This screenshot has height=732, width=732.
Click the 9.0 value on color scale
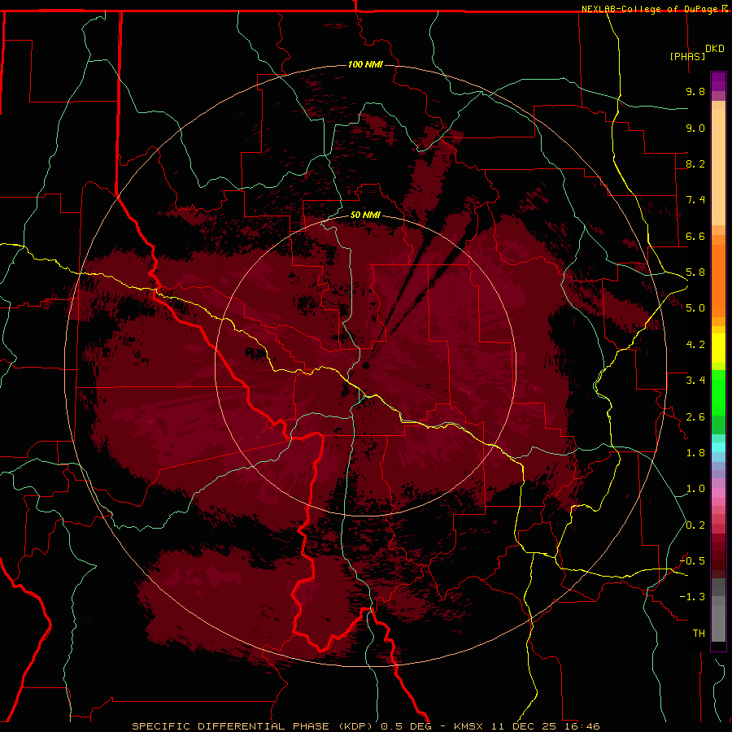pos(695,128)
